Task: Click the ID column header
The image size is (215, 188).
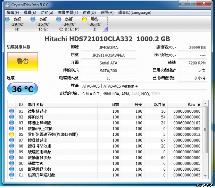Action: (x=21, y=104)
